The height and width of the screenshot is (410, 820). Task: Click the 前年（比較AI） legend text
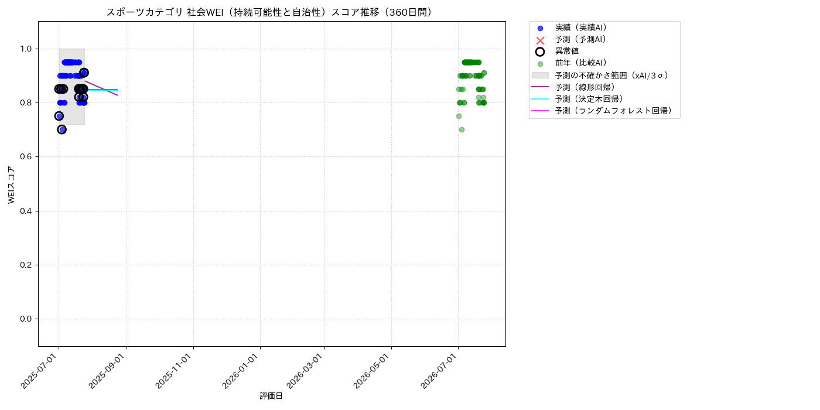coord(580,63)
